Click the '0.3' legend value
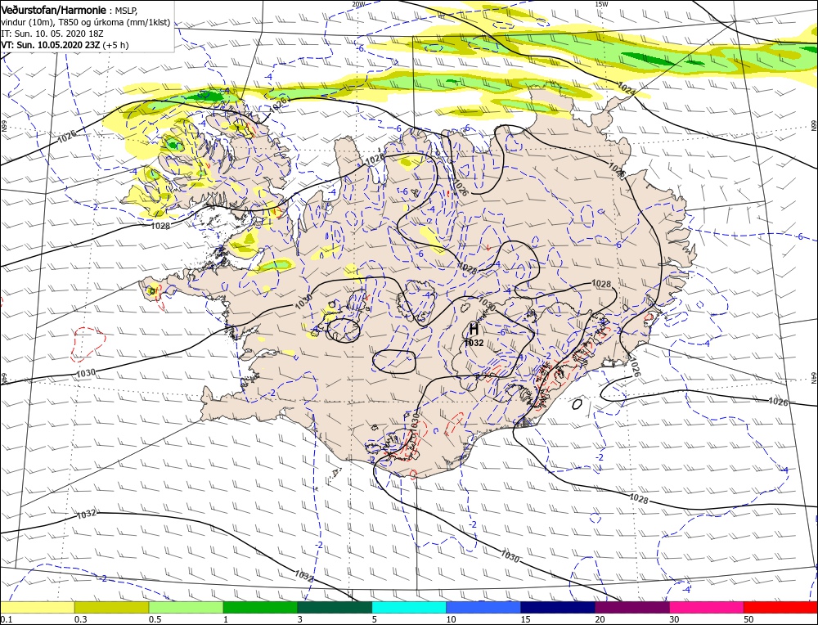Viewport: 818px width, 625px height. (x=80, y=619)
